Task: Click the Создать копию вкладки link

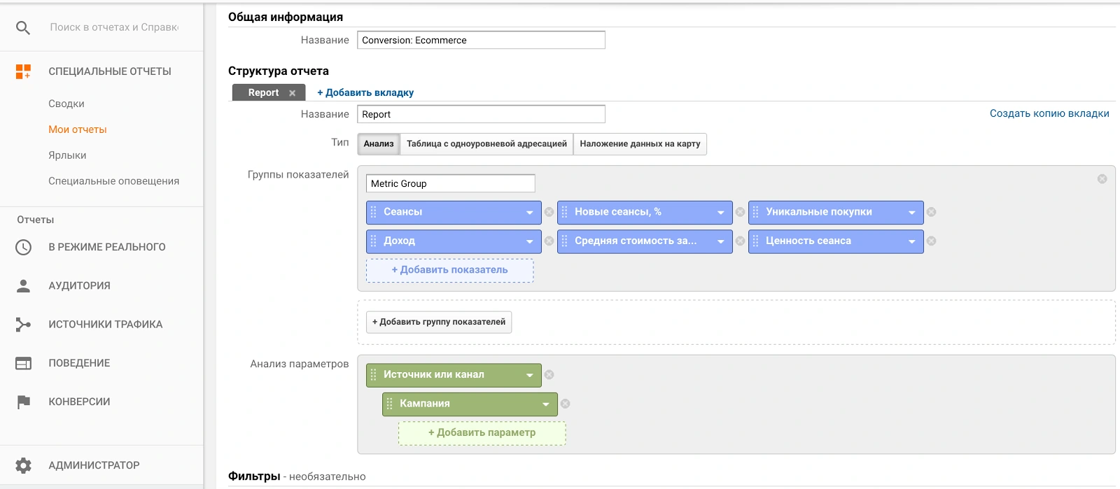Action: [x=1049, y=113]
